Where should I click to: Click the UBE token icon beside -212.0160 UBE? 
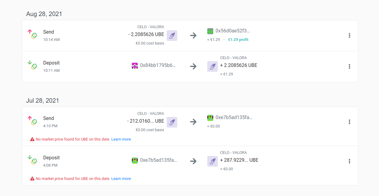172,122
